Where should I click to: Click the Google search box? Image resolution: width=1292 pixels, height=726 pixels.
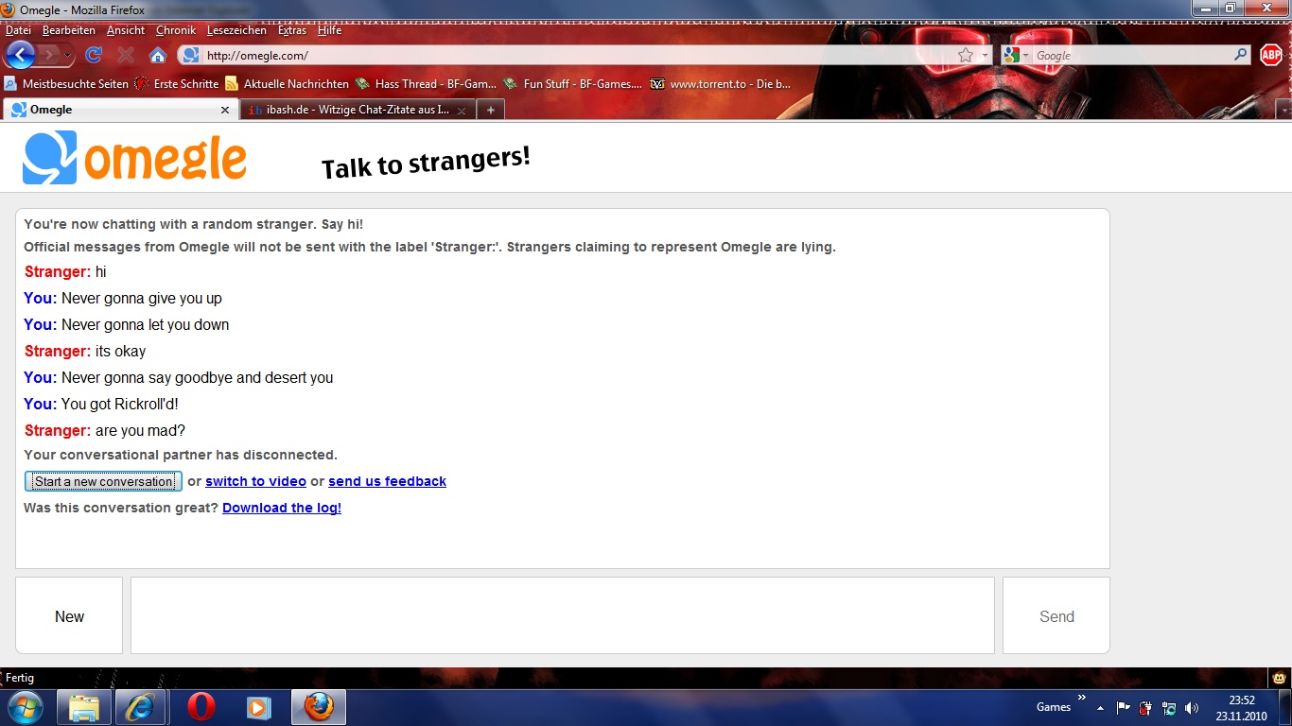pyautogui.click(x=1131, y=56)
